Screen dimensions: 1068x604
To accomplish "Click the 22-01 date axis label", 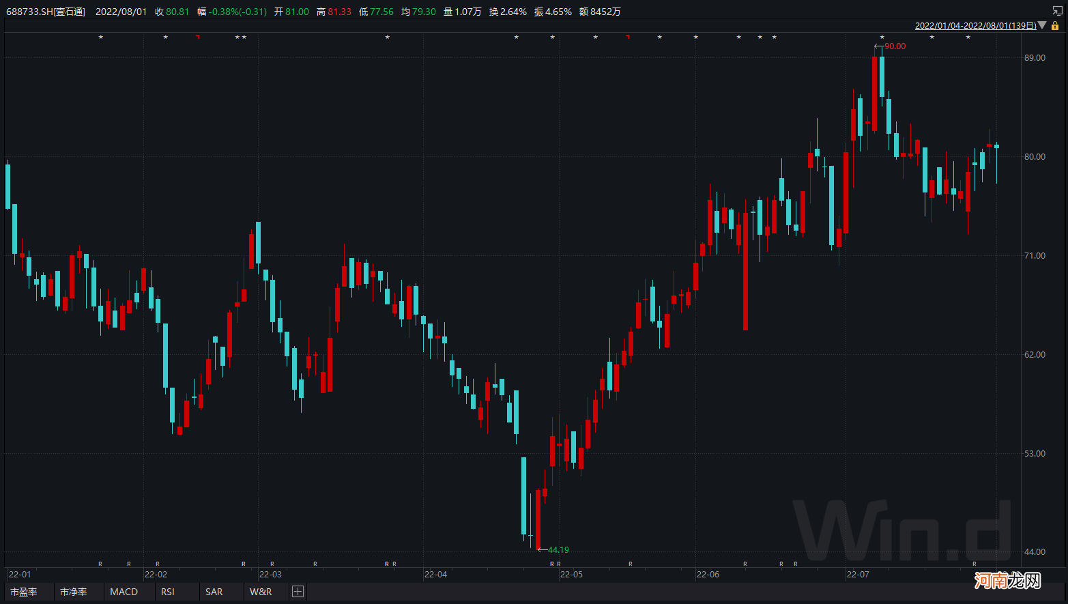I will pos(20,575).
